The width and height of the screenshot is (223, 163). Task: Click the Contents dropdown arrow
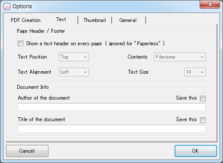[x=202, y=57]
